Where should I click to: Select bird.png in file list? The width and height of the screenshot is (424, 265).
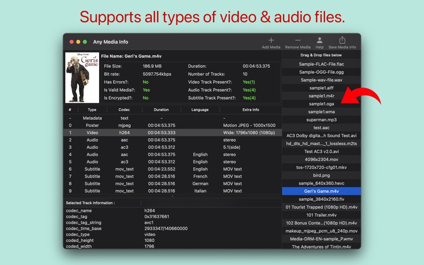click(321, 175)
